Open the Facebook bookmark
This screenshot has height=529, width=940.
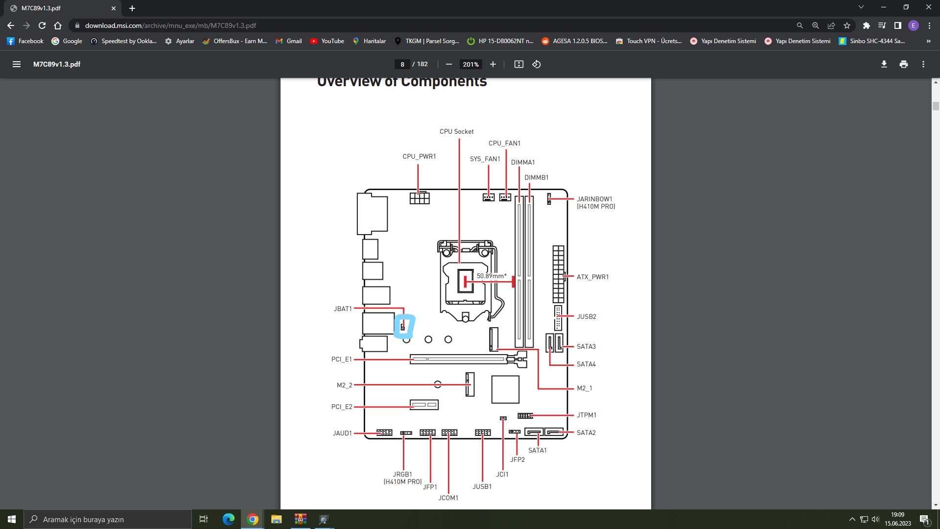pyautogui.click(x=25, y=41)
